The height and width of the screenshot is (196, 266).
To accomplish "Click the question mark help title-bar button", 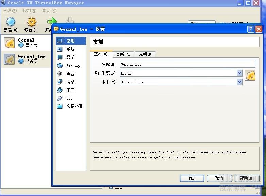I will pos(251,29).
